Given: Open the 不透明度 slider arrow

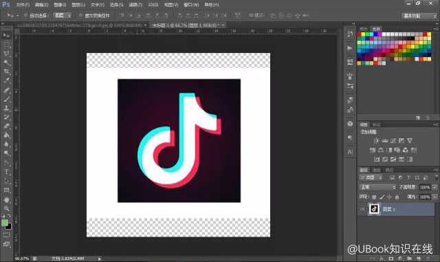Looking at the screenshot, I should coord(434,187).
